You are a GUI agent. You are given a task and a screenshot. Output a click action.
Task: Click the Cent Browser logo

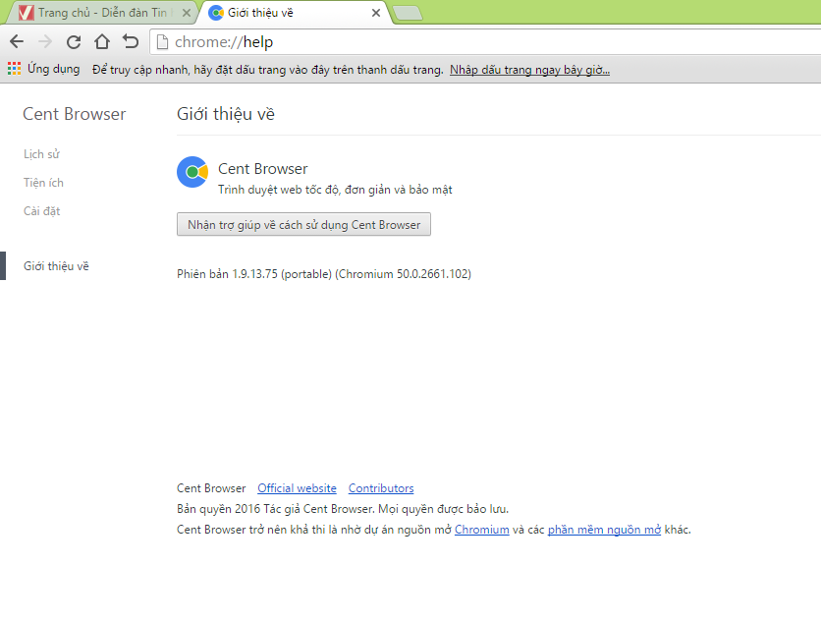click(x=192, y=172)
